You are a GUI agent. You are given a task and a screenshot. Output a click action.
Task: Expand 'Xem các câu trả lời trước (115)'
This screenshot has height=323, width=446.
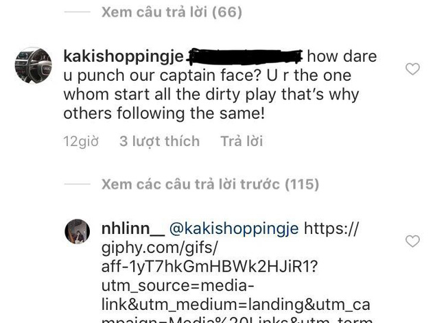coord(210,184)
